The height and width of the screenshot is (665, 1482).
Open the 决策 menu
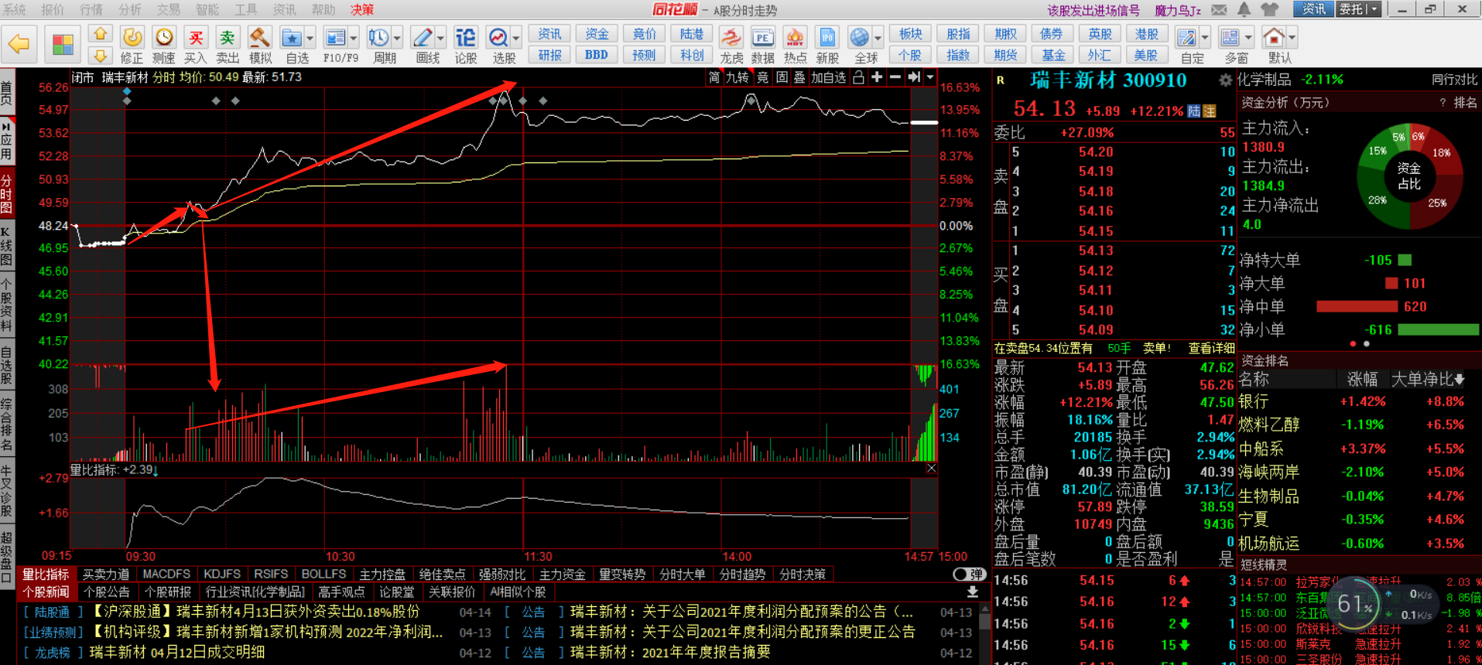pyautogui.click(x=362, y=9)
